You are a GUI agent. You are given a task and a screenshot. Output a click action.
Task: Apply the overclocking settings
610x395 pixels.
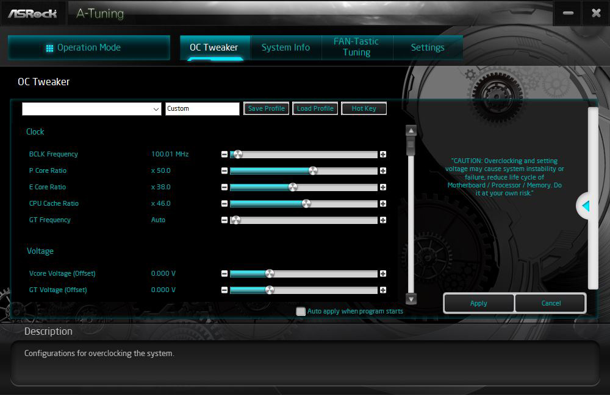[478, 303]
